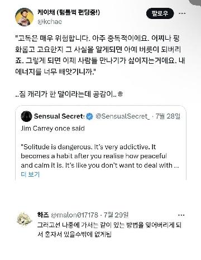The width and height of the screenshot is (201, 260).
Task: Open 케이채 profile picture
Action: [x=25, y=17]
